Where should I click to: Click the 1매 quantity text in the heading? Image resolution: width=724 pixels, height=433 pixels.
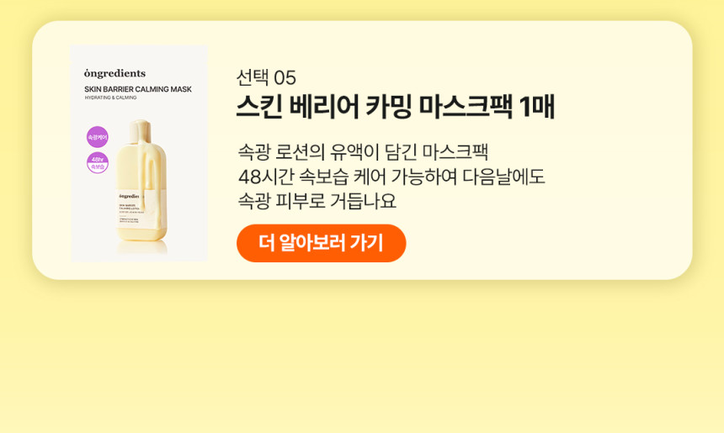tap(536, 107)
